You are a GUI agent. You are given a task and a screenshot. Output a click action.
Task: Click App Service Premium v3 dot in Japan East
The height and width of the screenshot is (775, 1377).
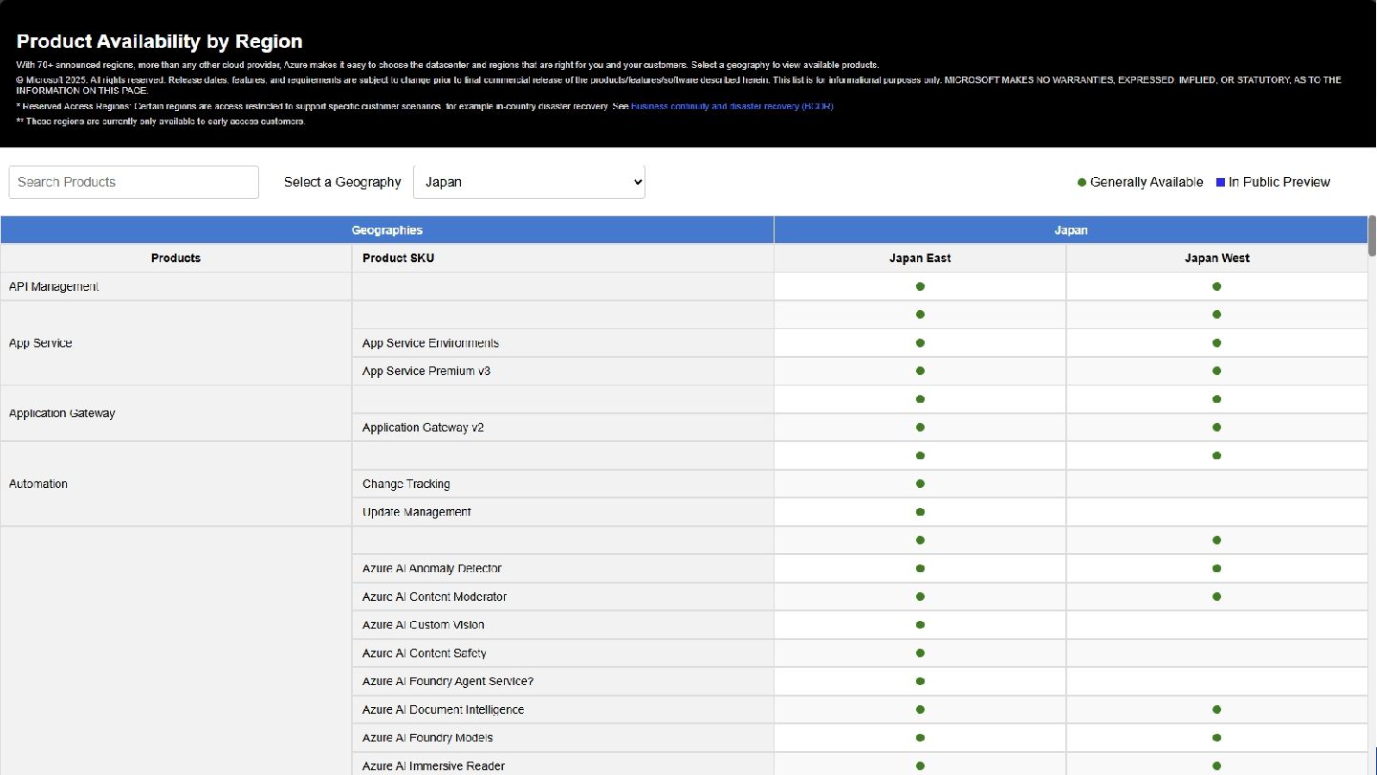pyautogui.click(x=920, y=370)
